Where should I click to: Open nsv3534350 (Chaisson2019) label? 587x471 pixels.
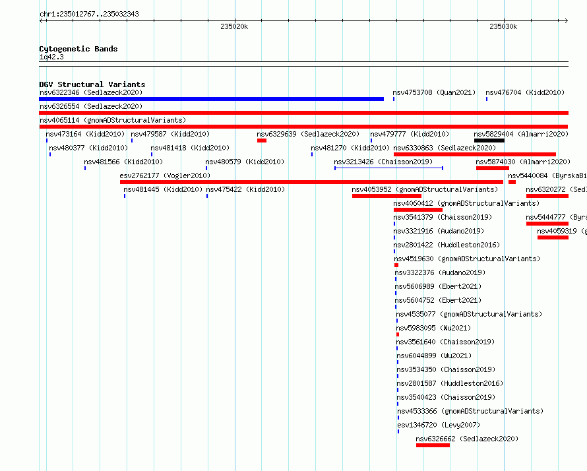[446, 369]
